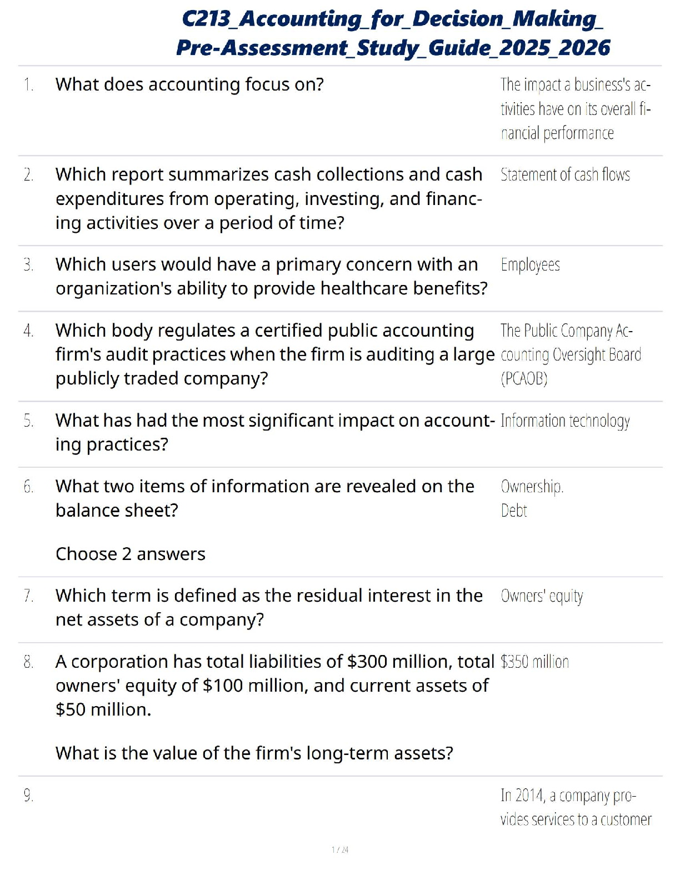This screenshot has height=880, width=680.
Task: Select the "Owners' equity" answer
Action: [542, 596]
